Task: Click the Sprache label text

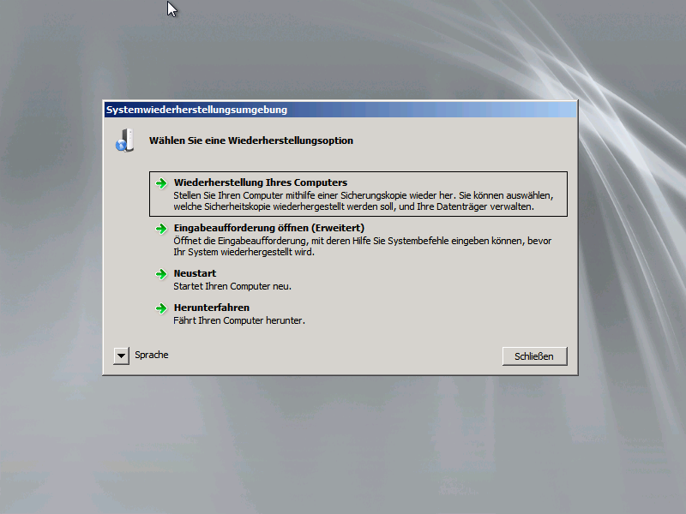Action: coord(152,355)
